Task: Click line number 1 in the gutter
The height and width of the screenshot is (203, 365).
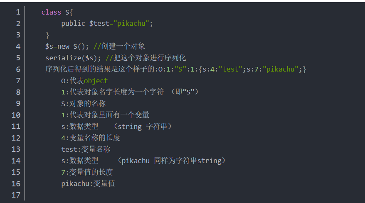Action: [18, 12]
